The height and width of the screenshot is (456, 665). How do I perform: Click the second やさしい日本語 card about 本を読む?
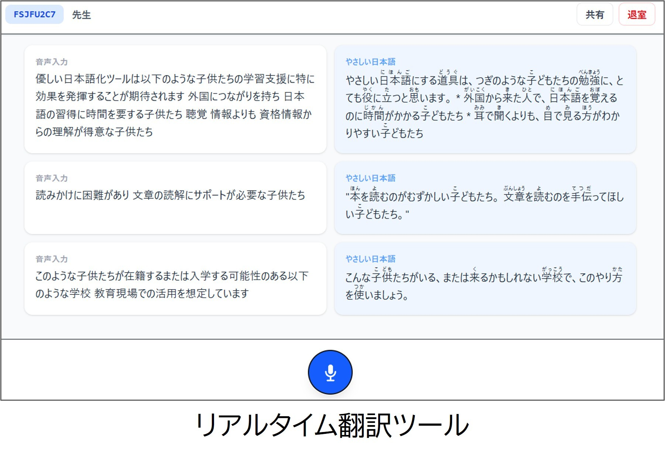[485, 198]
